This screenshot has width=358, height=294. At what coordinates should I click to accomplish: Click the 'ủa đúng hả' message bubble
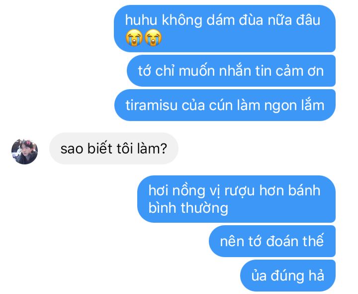click(288, 276)
